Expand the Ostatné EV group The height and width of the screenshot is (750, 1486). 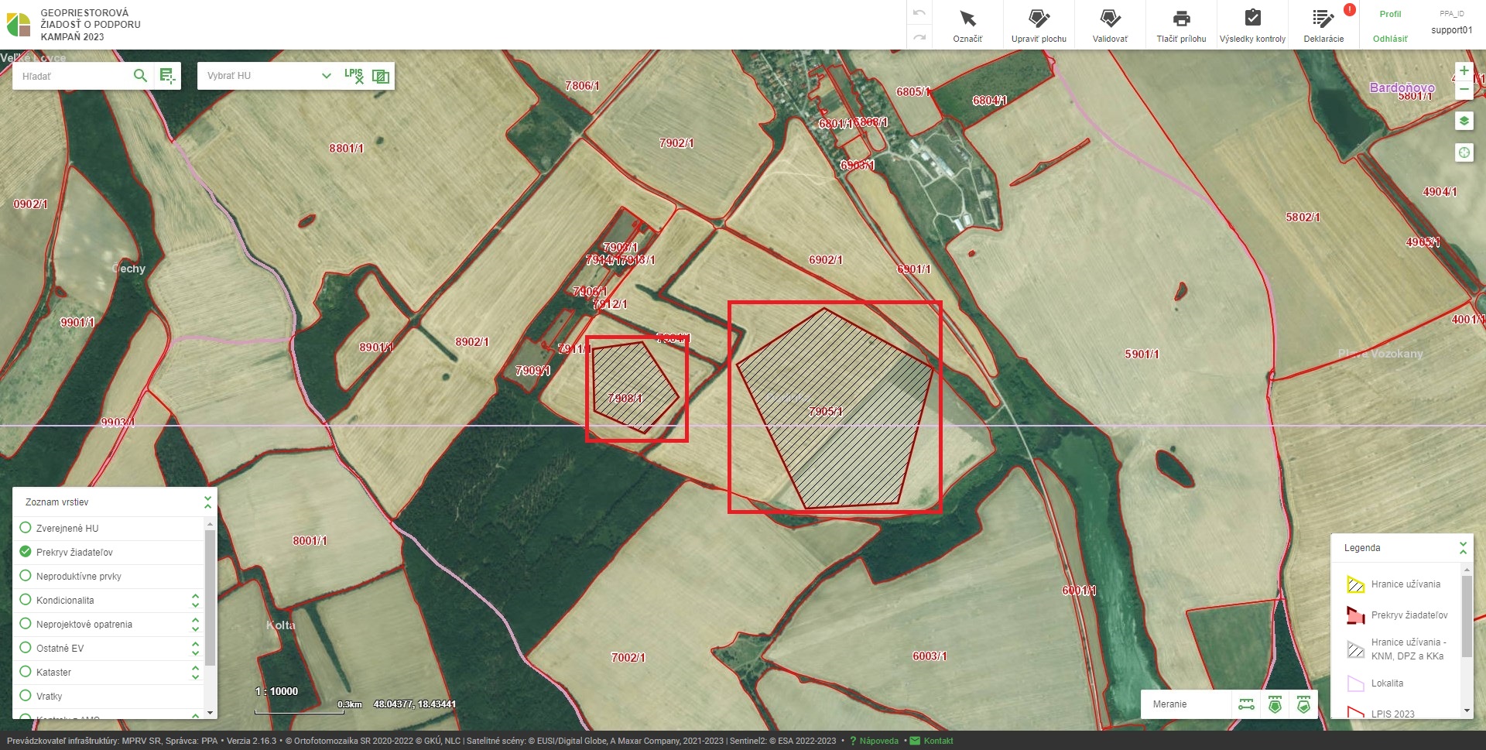pyautogui.click(x=195, y=648)
